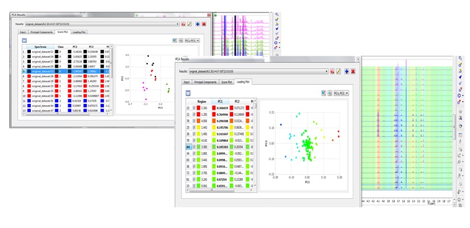Open the PC1,PC2 dropdown in the Score Plot window

pyautogui.click(x=192, y=40)
